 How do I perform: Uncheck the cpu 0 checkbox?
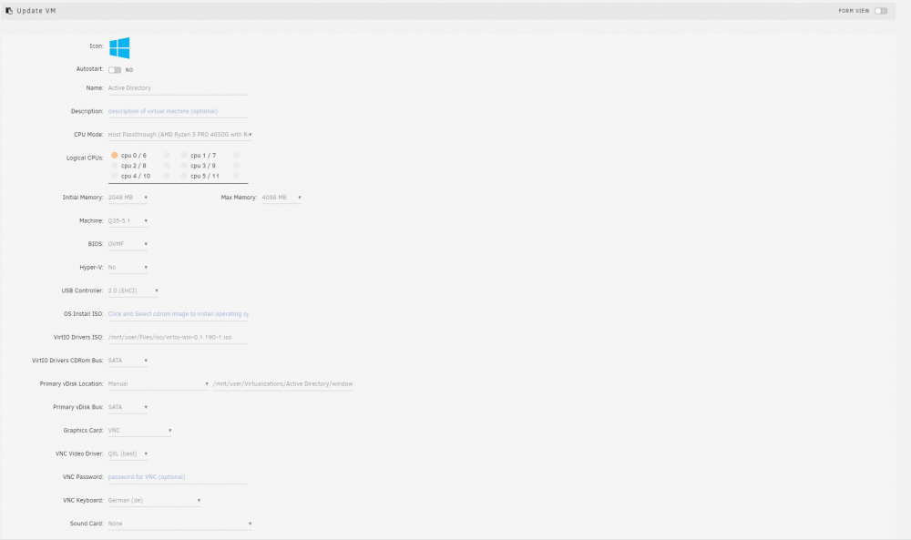click(x=115, y=155)
